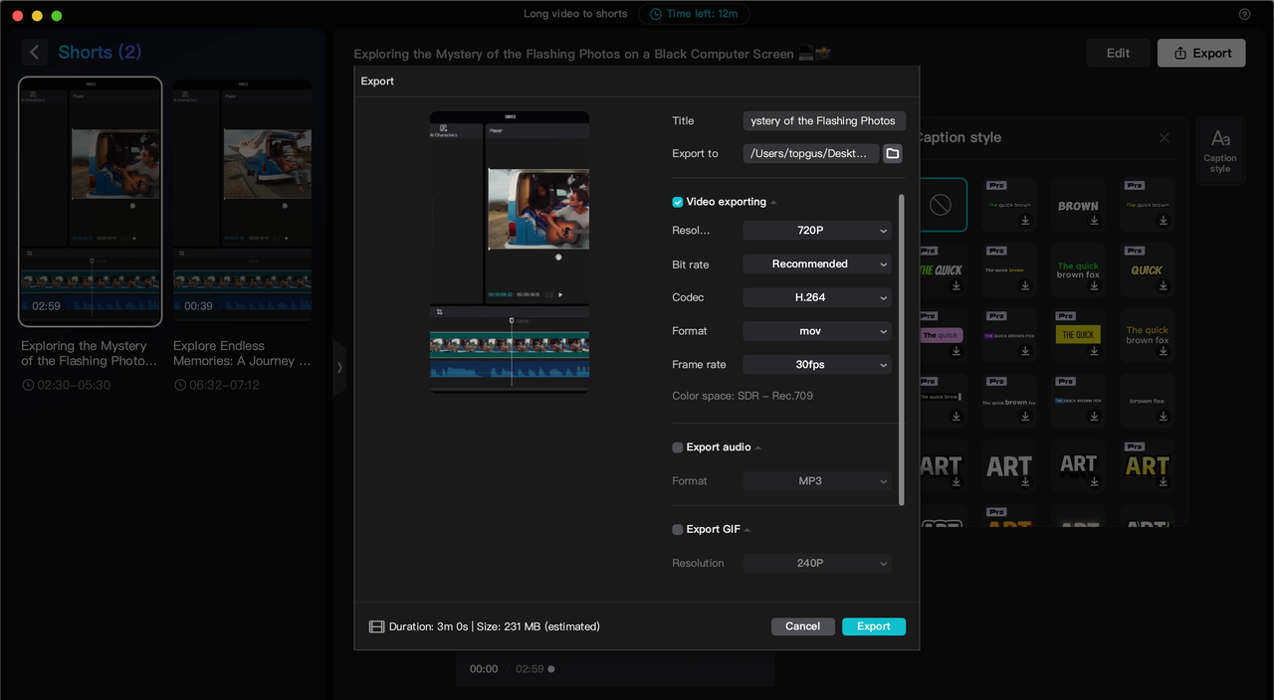Click the playhead dot after 02:59

click(552, 669)
